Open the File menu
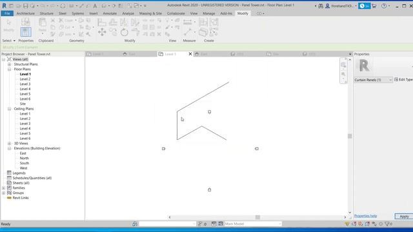 click(x=7, y=13)
